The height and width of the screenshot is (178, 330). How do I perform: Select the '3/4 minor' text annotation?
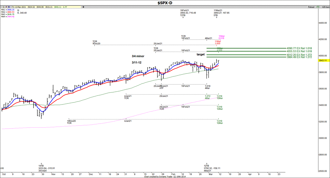click(138, 56)
